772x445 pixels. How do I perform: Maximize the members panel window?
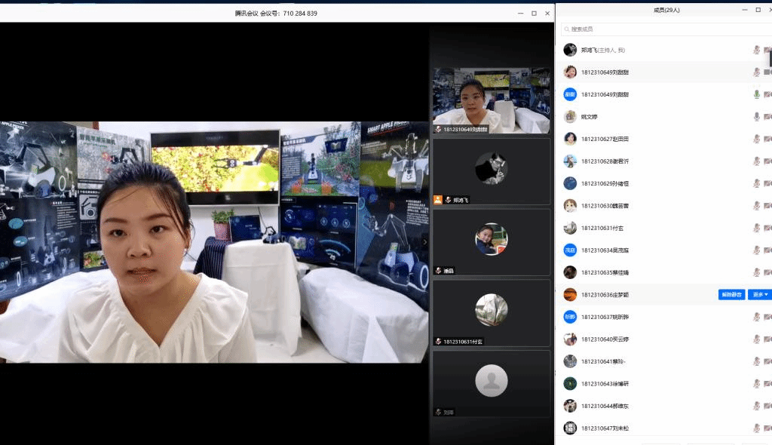pyautogui.click(x=758, y=10)
